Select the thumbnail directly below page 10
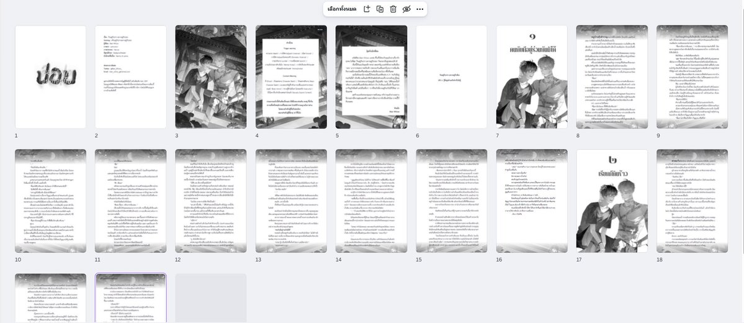 pyautogui.click(x=50, y=298)
